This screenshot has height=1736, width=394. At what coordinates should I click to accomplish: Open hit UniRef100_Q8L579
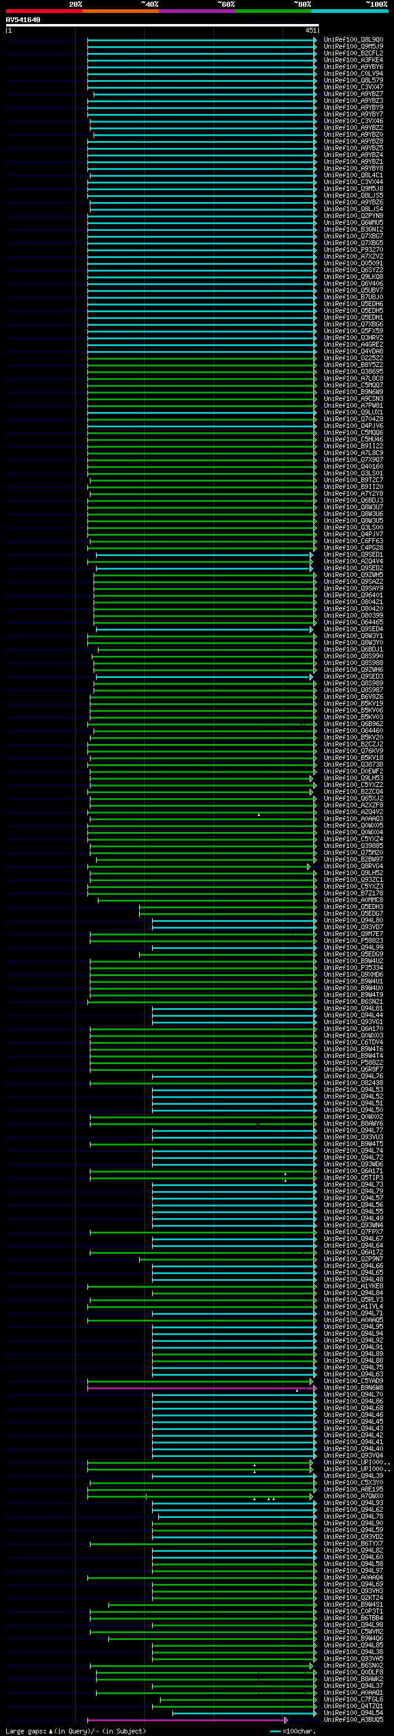[353, 80]
